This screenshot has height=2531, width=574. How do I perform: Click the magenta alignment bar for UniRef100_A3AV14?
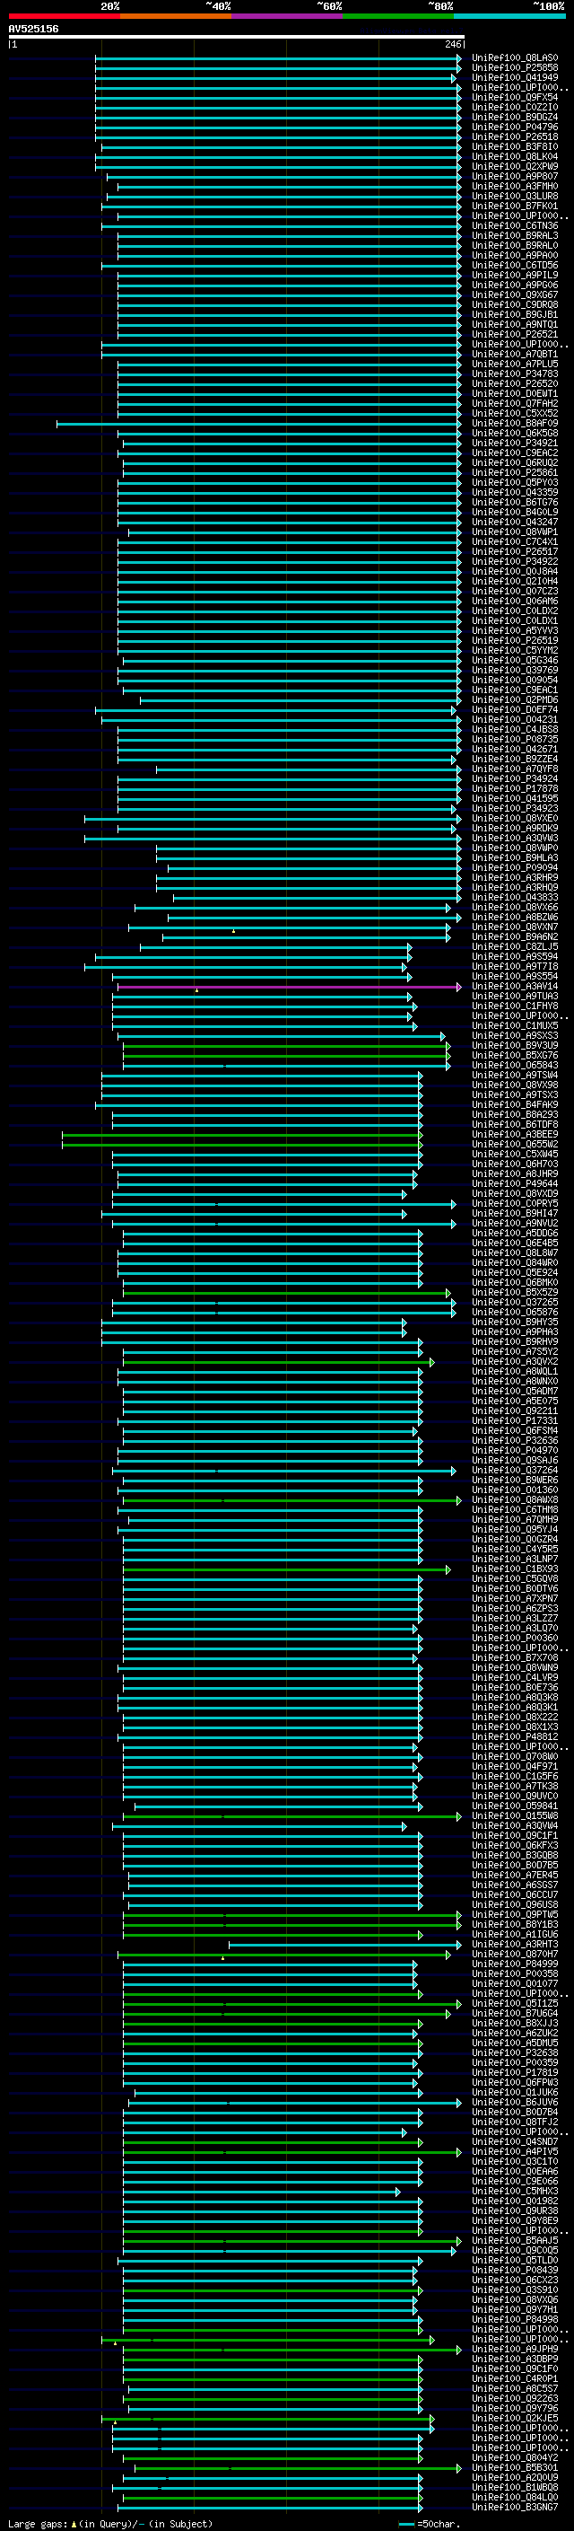point(290,987)
